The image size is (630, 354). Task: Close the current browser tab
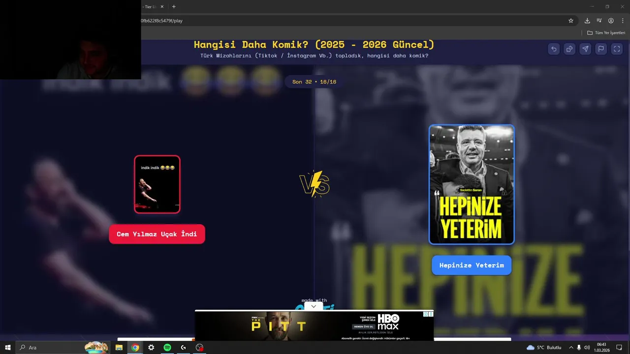tap(162, 7)
